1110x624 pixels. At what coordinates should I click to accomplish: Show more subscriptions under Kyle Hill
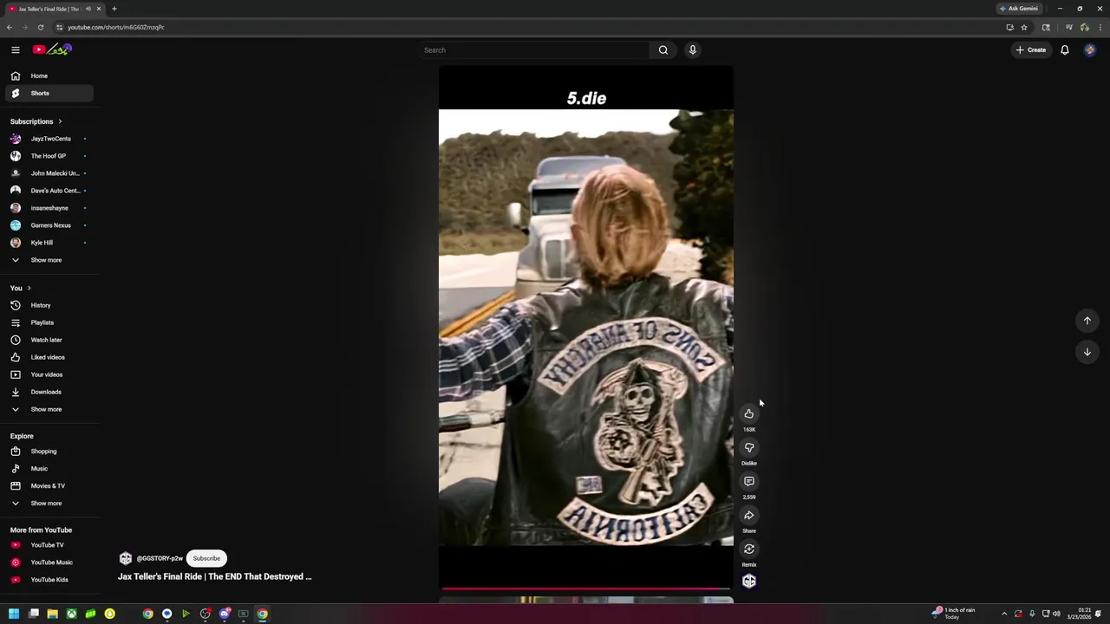coord(49,260)
